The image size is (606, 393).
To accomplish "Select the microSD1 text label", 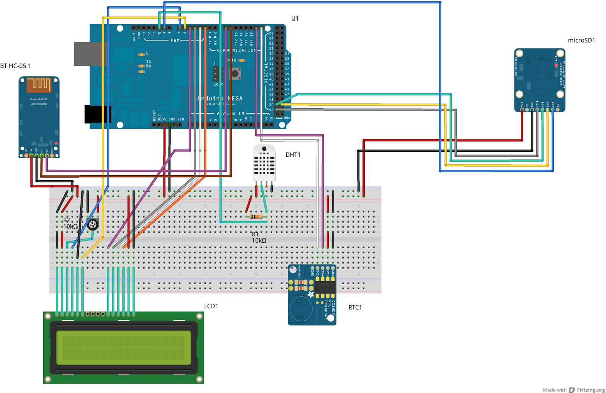I will (581, 41).
